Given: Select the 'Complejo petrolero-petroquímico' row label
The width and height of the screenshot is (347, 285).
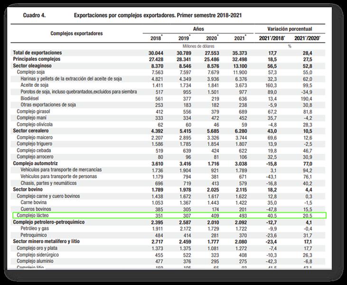Looking at the screenshot, I should [50, 222].
